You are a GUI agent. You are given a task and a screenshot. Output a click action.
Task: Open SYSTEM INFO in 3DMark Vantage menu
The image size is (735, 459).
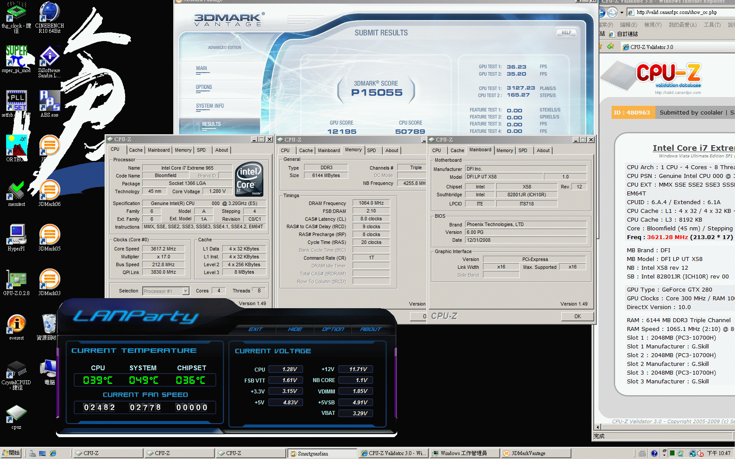(x=210, y=106)
